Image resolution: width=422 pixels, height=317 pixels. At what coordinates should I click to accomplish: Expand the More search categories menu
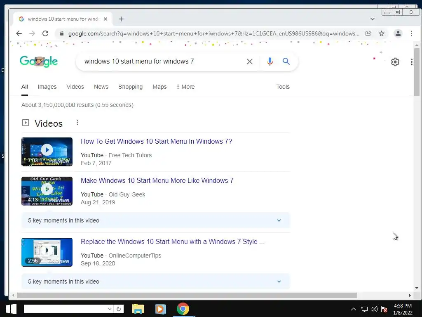tap(185, 87)
